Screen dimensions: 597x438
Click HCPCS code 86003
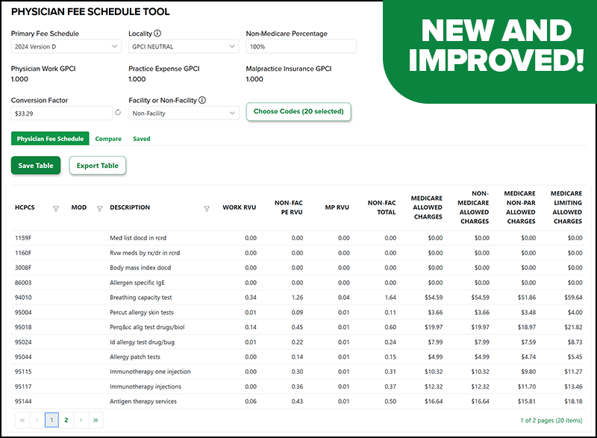(x=23, y=283)
